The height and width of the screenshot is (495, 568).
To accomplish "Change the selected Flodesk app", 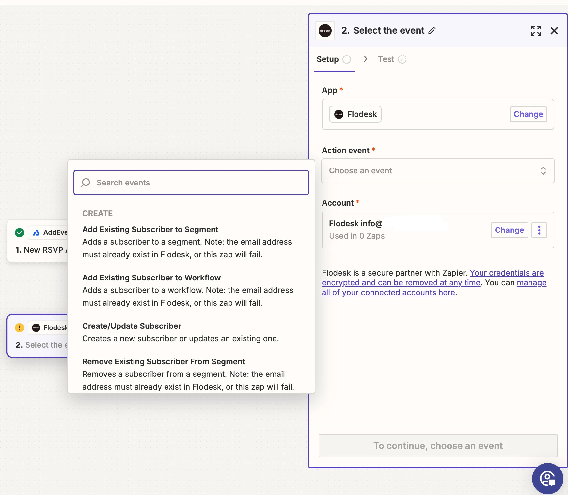I will (528, 114).
